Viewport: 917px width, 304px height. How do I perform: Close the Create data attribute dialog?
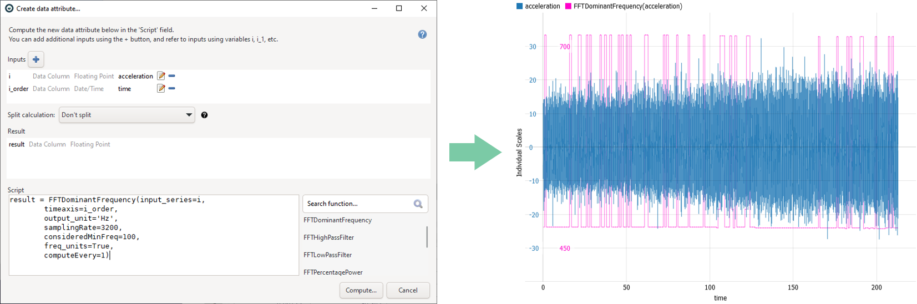coord(424,8)
